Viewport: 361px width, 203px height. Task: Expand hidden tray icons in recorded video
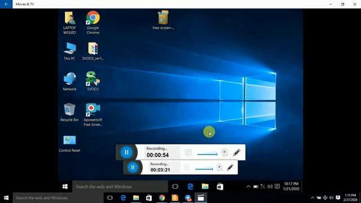[248, 187]
